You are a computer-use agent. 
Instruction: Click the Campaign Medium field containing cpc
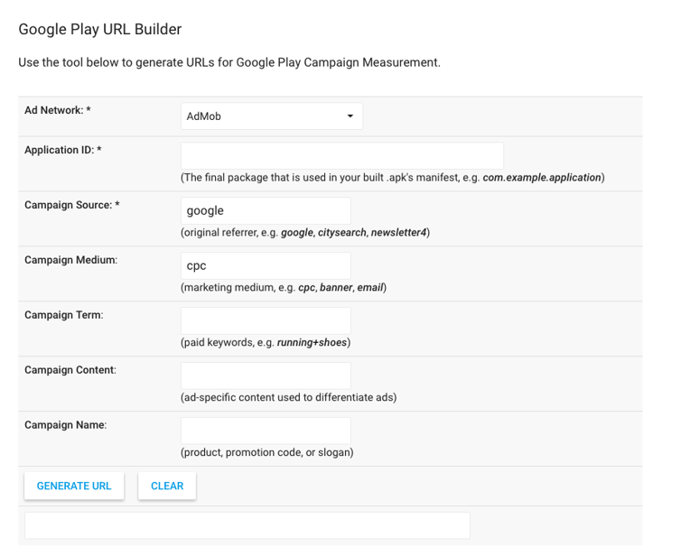click(266, 265)
